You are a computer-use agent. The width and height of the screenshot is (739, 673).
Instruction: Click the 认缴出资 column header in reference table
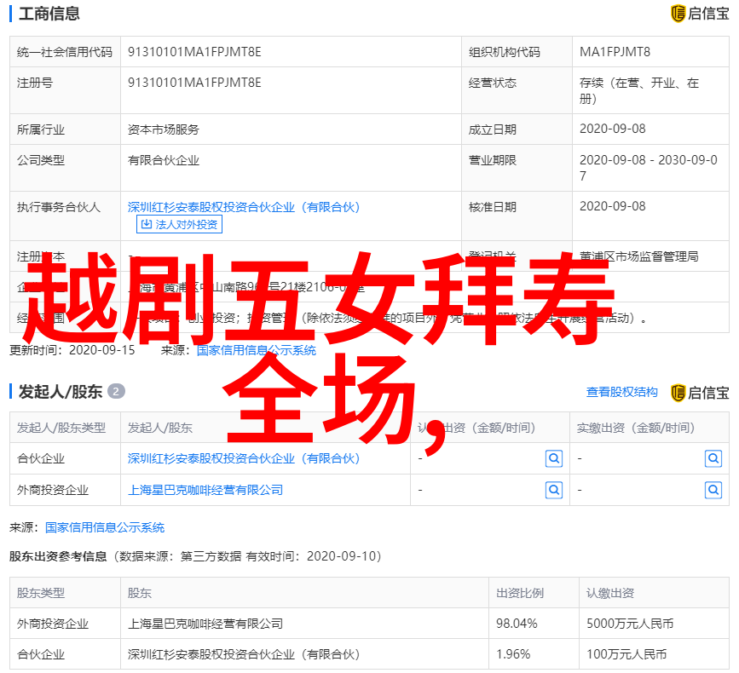(609, 593)
